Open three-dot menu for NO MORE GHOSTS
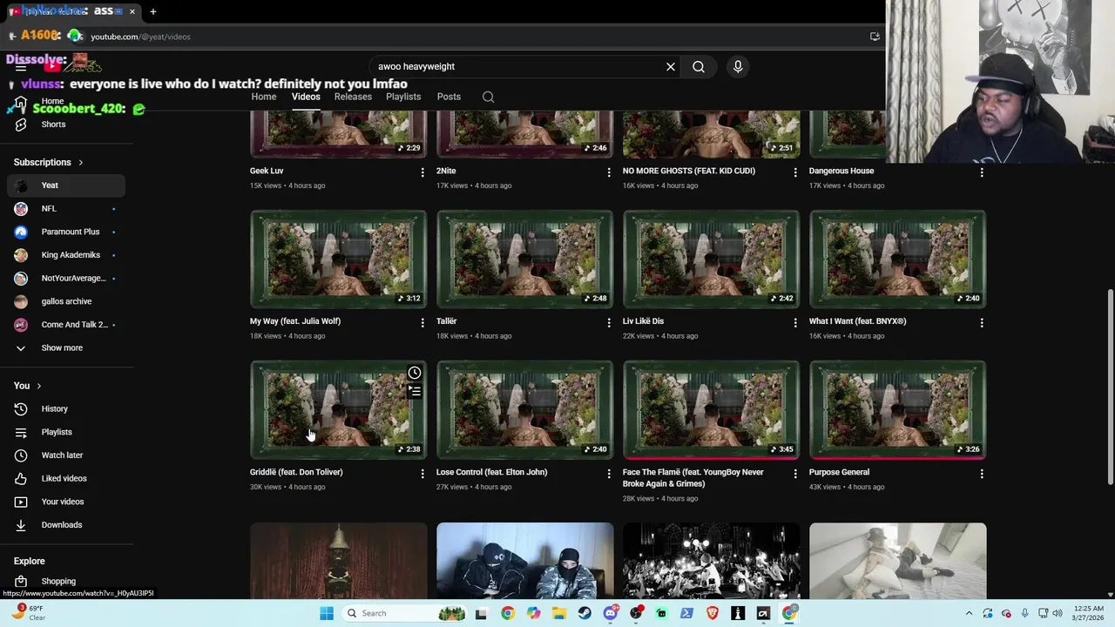The image size is (1115, 627). 795,172
